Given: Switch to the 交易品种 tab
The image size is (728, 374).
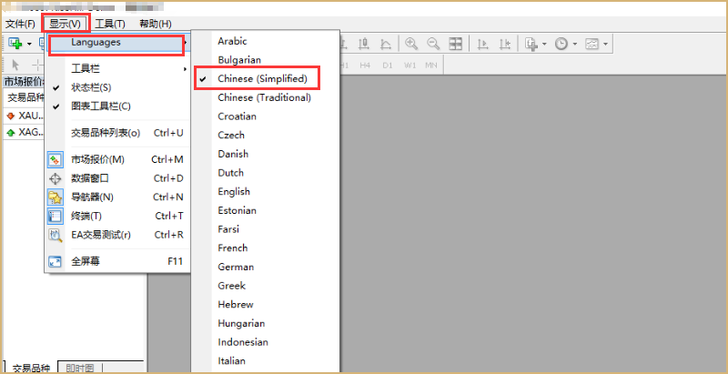Looking at the screenshot, I should click(x=28, y=368).
